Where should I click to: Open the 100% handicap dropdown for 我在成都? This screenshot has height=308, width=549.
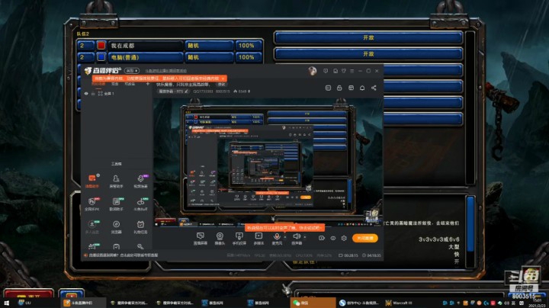pyautogui.click(x=249, y=46)
